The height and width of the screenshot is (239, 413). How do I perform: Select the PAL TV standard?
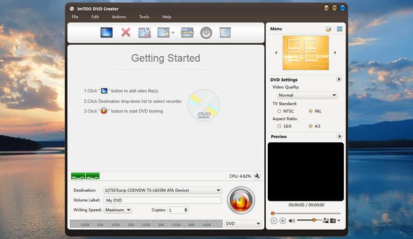[x=311, y=111]
